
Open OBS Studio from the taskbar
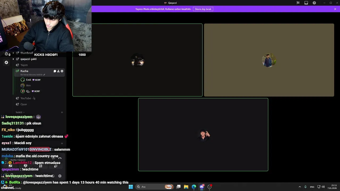point(210,187)
